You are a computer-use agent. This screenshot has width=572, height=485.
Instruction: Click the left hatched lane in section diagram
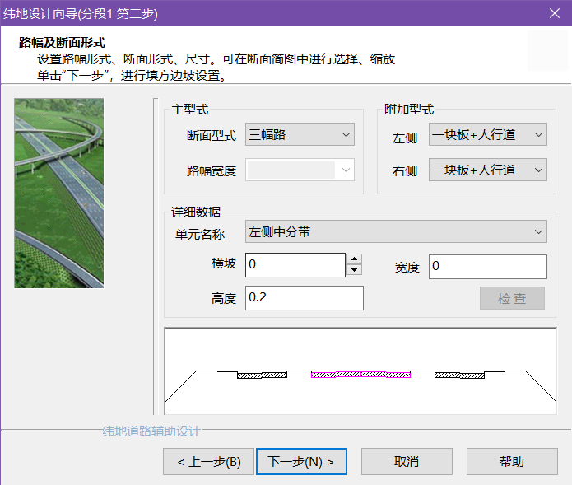[262, 375]
